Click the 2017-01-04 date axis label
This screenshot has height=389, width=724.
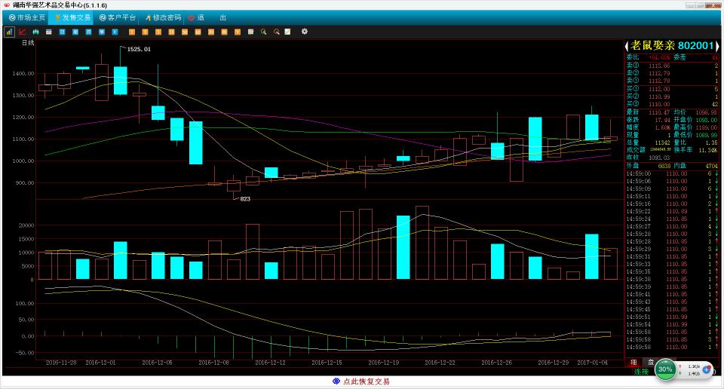(593, 363)
